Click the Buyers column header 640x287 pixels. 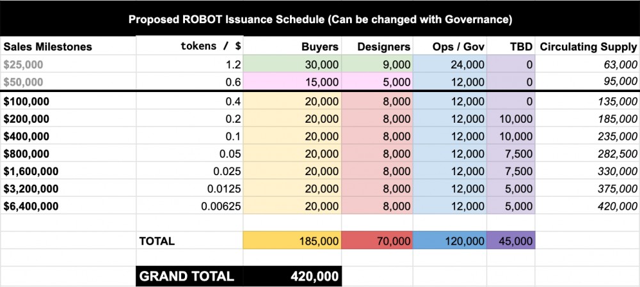319,47
